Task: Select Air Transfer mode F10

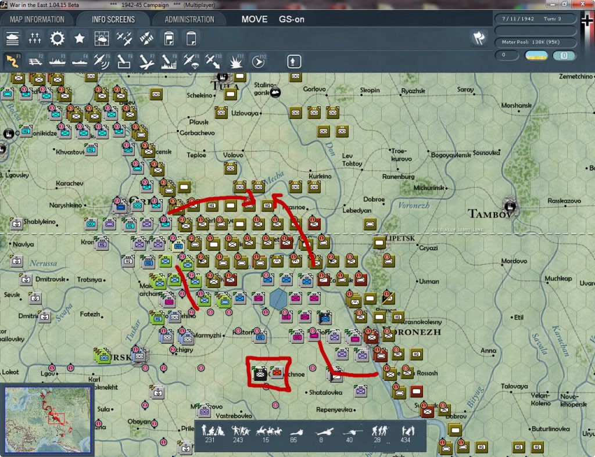Action: click(213, 61)
